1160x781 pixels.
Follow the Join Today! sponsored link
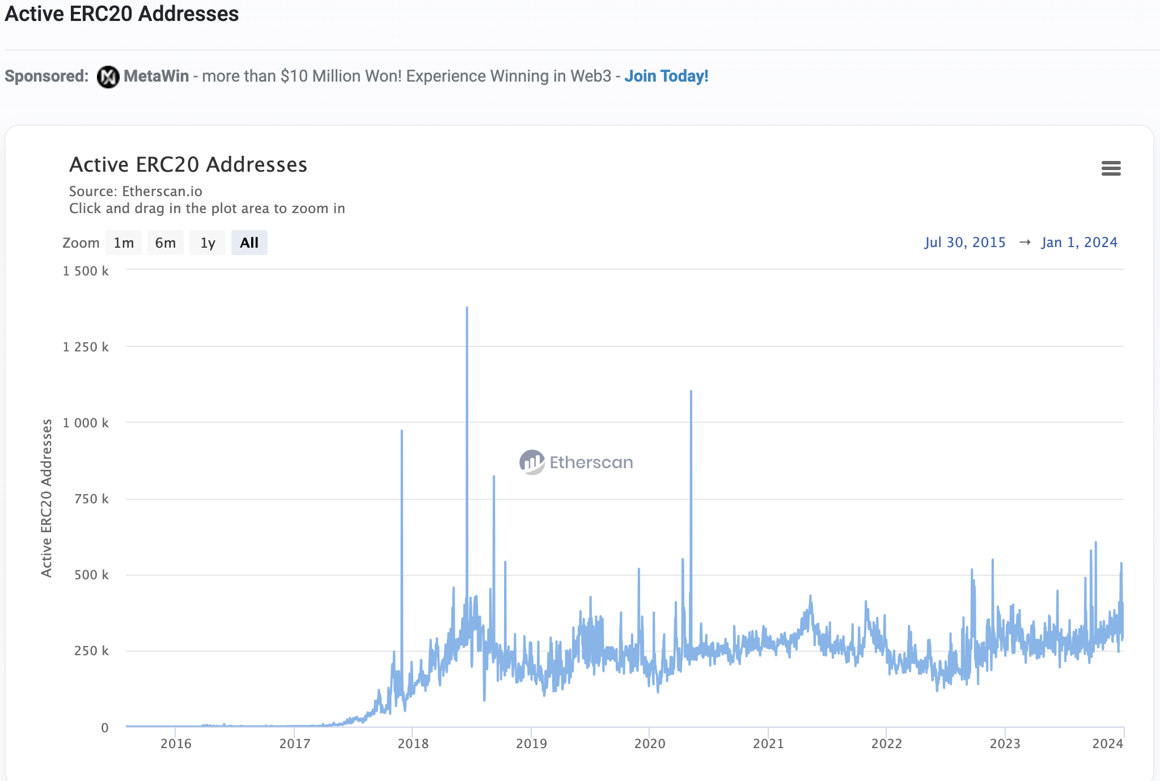(x=666, y=77)
